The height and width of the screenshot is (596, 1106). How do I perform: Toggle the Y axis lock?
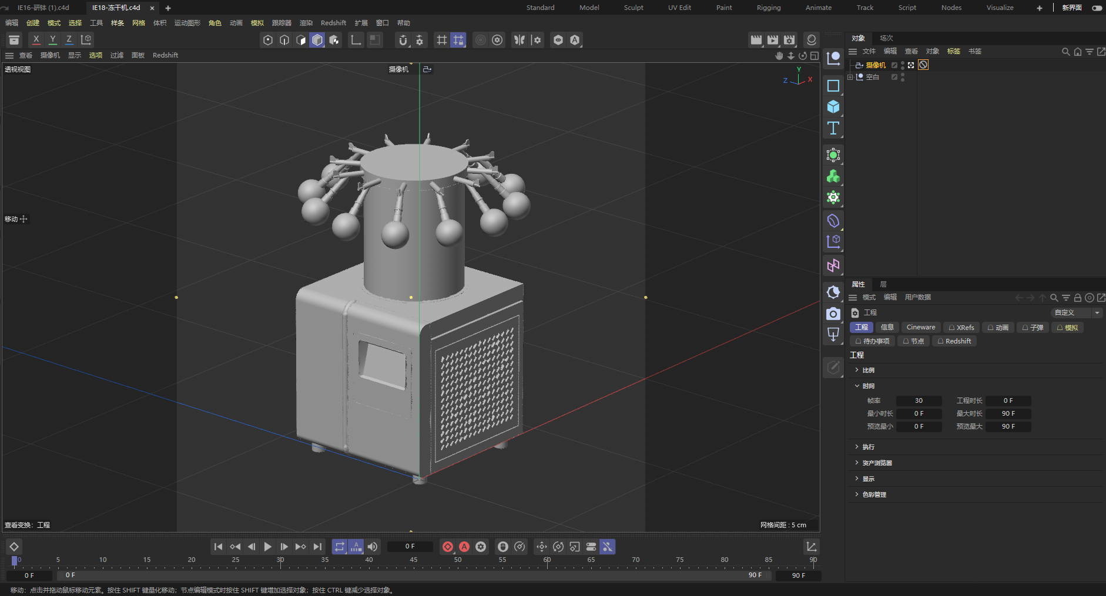(53, 39)
